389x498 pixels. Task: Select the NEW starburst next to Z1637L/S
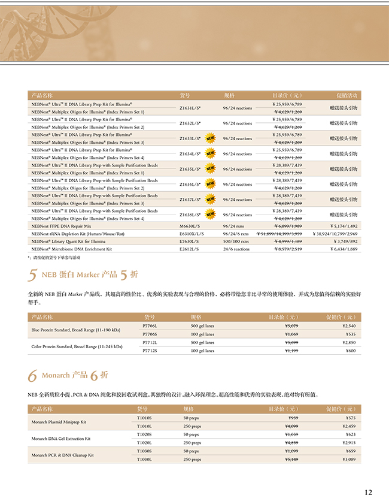pos(210,200)
